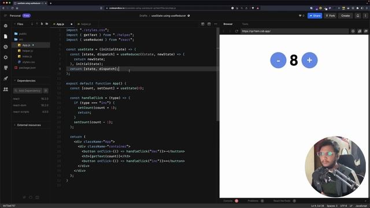Open the Search icon in the sidebar
The height and width of the screenshot is (208, 370).
click(x=6, y=47)
